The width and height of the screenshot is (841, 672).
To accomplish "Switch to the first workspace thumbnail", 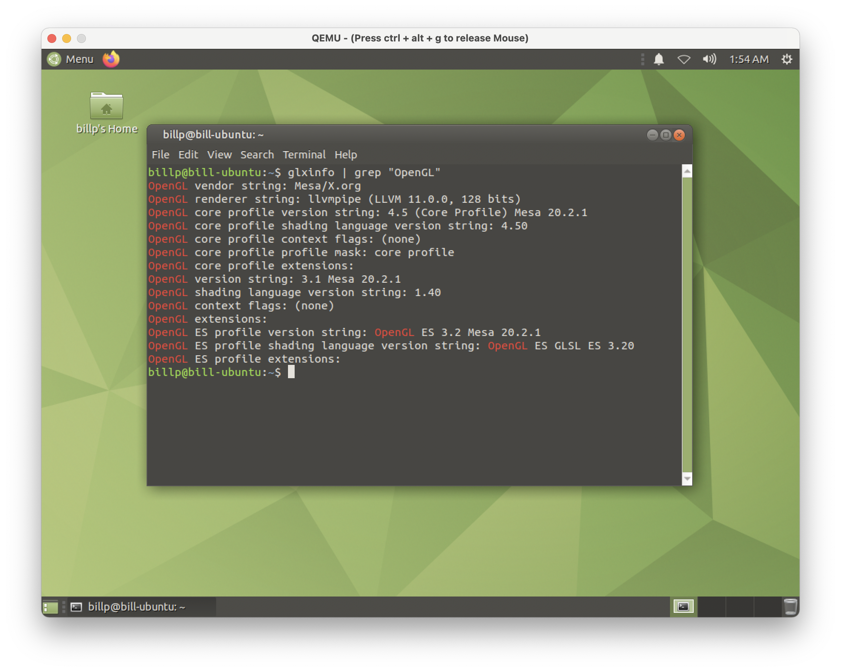I will pos(683,607).
